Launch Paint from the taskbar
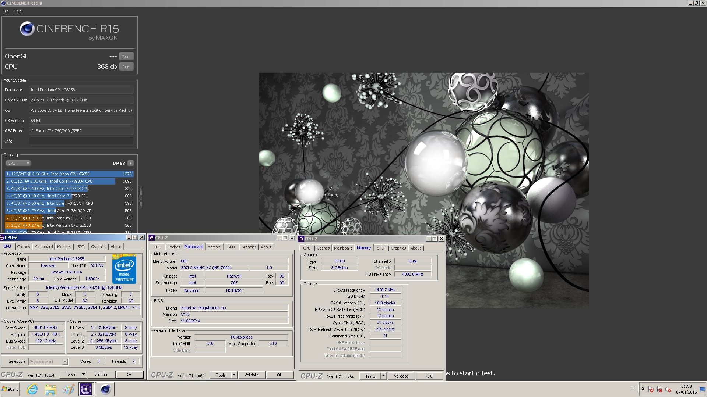The width and height of the screenshot is (707, 397). (68, 389)
